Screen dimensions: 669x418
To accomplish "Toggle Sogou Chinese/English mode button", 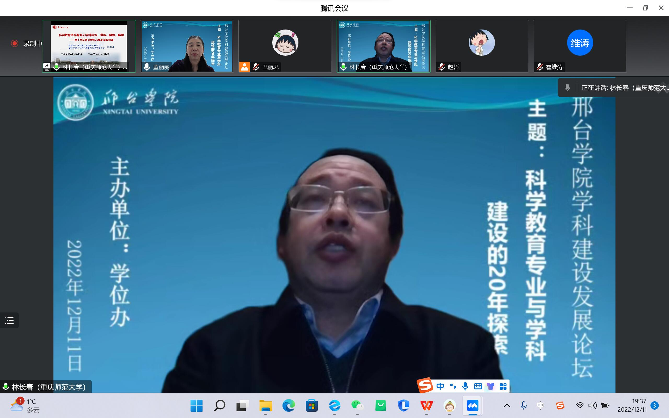I will click(x=440, y=386).
